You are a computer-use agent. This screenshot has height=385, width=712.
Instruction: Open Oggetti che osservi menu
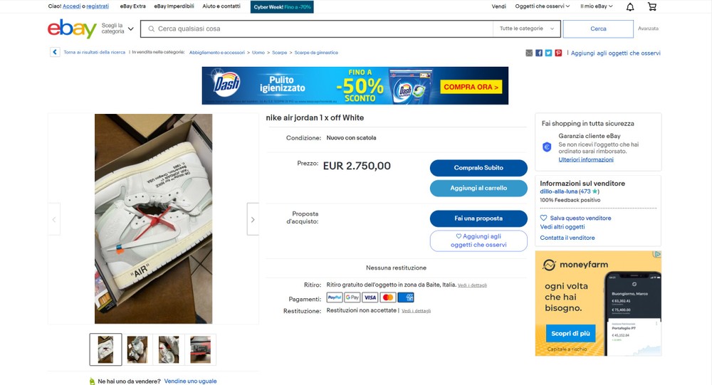542,6
